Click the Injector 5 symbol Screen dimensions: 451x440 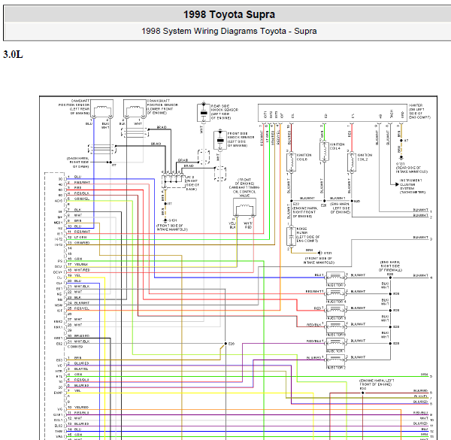click(x=335, y=310)
